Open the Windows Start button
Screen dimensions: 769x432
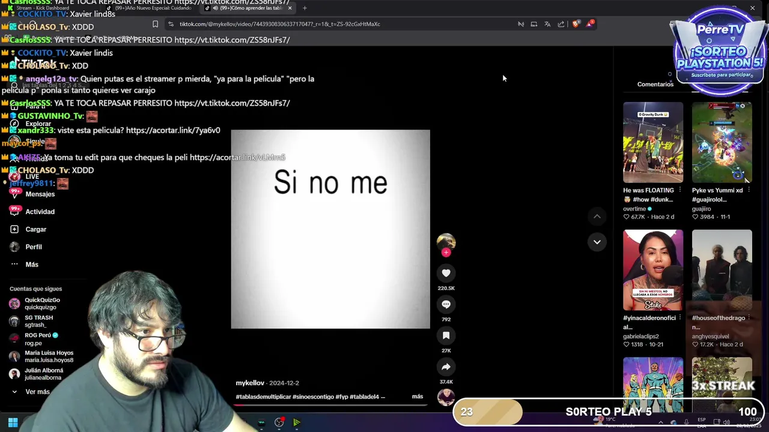pyautogui.click(x=13, y=422)
